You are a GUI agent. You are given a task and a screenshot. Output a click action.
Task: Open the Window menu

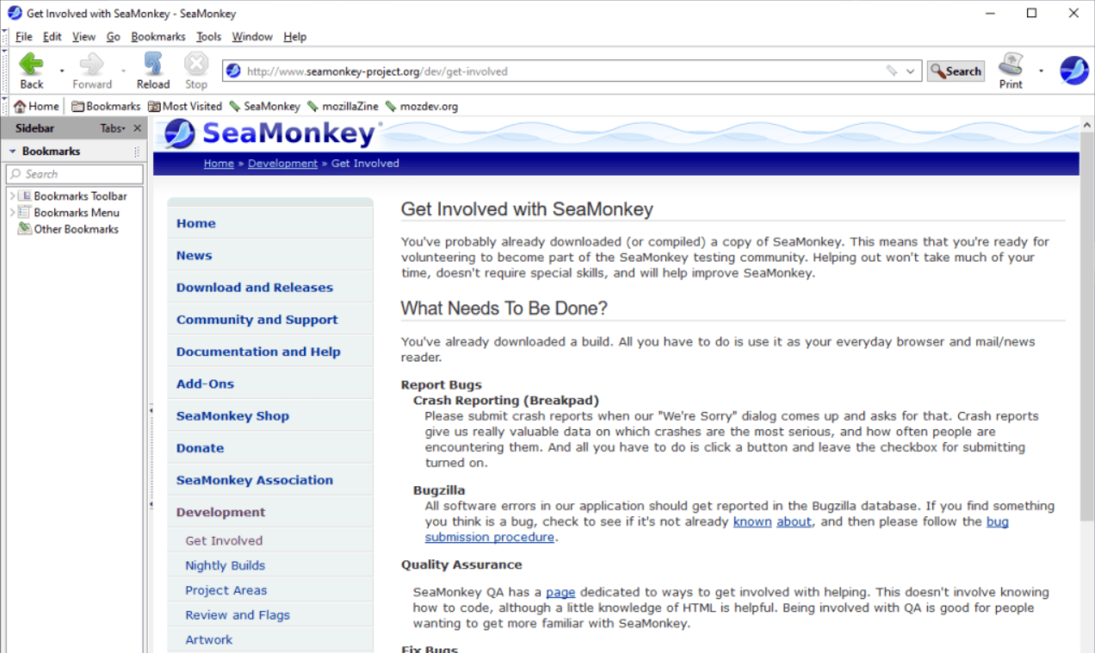pyautogui.click(x=252, y=37)
